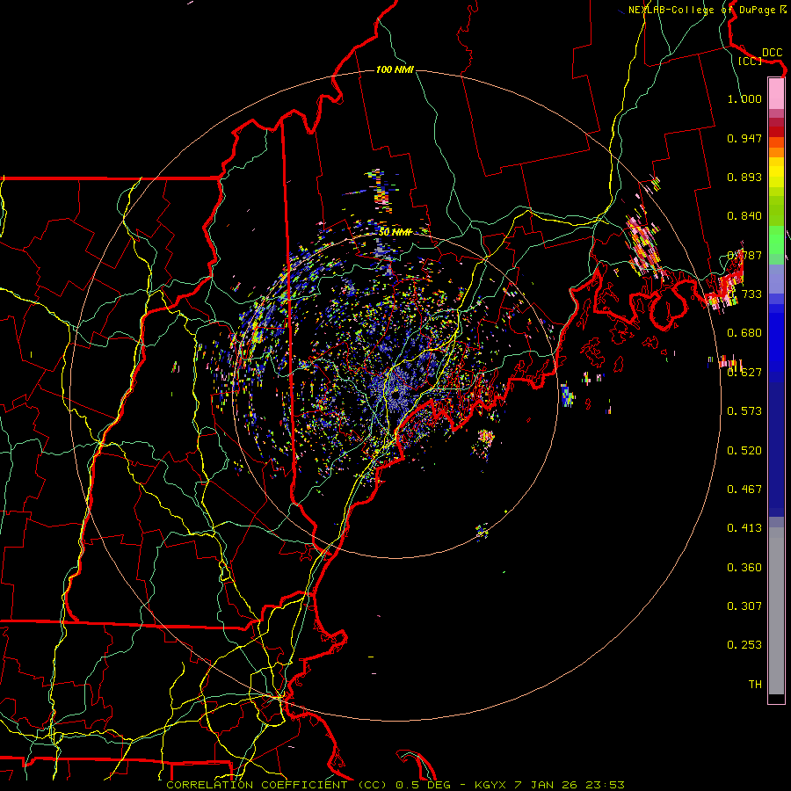Image resolution: width=791 pixels, height=791 pixels.
Task: Select the 0.573 scale label
Action: [744, 411]
